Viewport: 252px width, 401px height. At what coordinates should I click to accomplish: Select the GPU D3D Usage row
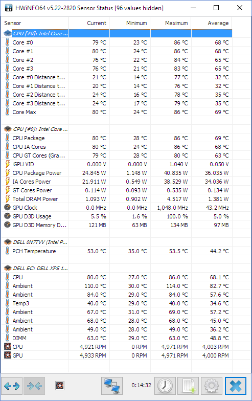click(118, 216)
